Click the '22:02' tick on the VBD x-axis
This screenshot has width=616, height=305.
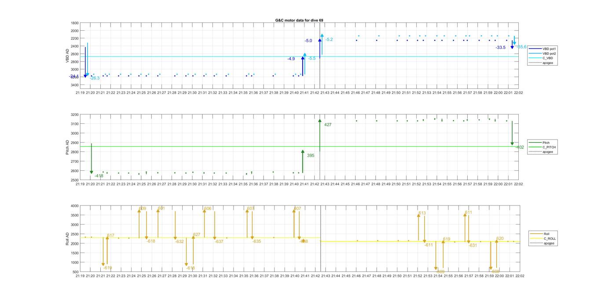pyautogui.click(x=519, y=93)
